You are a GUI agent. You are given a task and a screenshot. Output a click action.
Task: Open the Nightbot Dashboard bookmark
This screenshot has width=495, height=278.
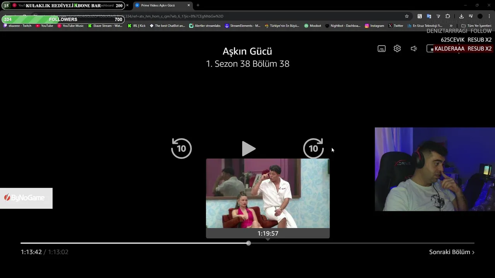coord(343,26)
